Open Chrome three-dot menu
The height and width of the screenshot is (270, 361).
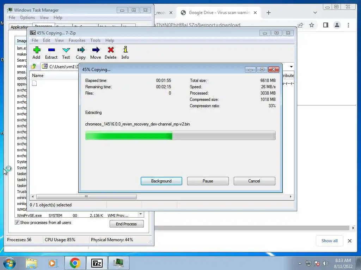[348, 25]
